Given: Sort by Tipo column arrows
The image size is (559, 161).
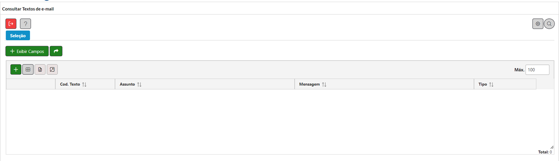Looking at the screenshot, I should [491, 85].
